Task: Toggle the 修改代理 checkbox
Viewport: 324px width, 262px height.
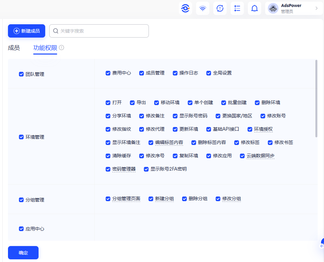Action: coord(142,129)
